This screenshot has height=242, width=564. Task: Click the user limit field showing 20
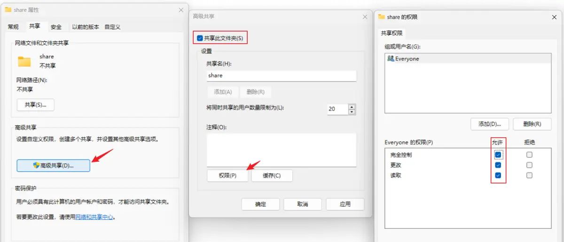point(337,109)
